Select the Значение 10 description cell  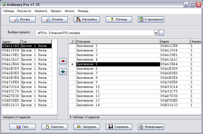tap(118, 87)
